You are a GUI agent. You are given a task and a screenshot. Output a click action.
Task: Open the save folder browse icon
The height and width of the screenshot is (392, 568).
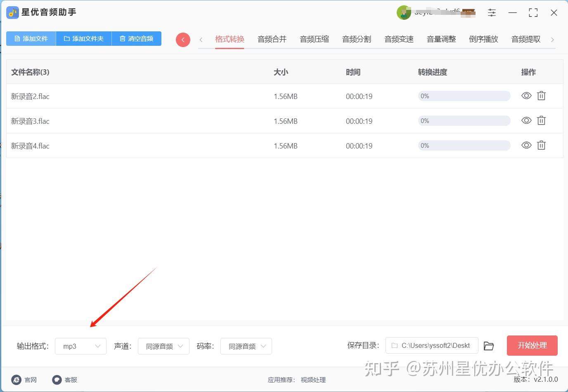pyautogui.click(x=489, y=346)
